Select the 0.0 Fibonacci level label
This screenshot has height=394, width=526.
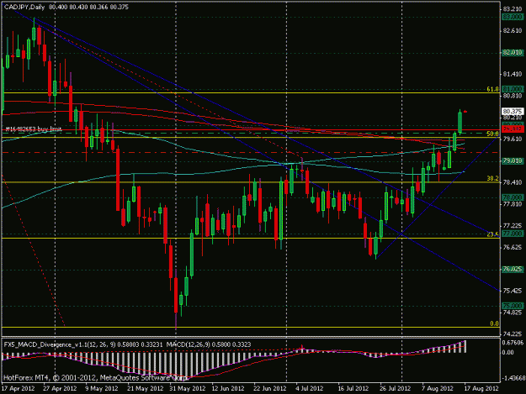coord(495,323)
